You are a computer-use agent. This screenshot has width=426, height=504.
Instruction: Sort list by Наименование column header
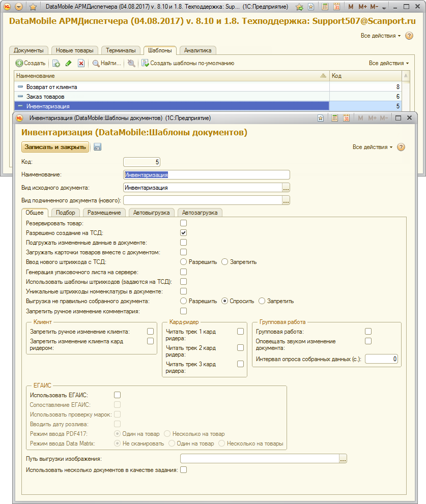172,76
